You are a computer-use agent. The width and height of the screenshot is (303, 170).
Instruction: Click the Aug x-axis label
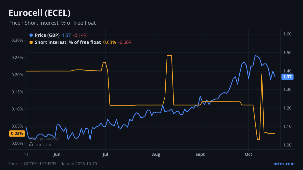coord(156,154)
